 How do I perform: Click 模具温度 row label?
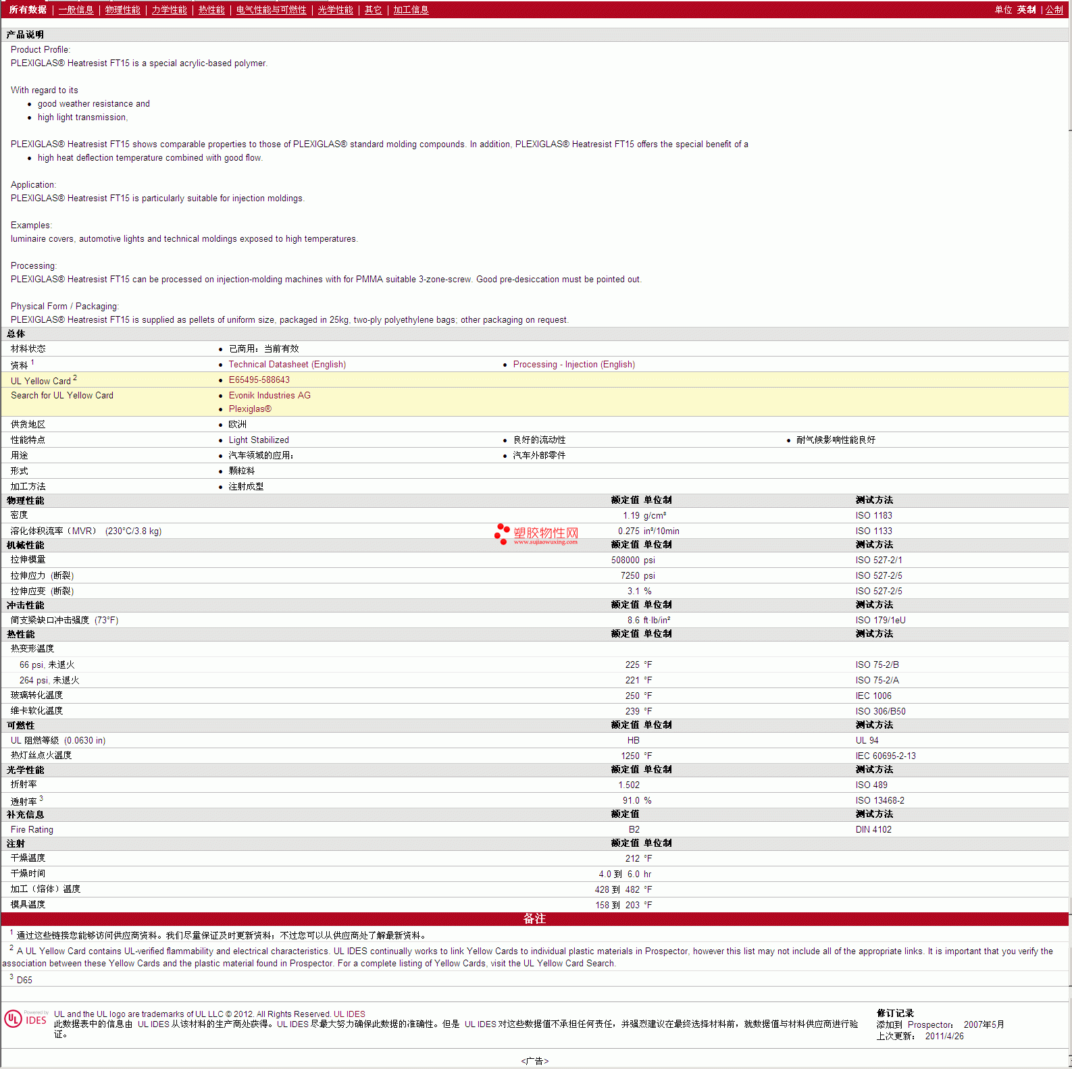pos(28,904)
